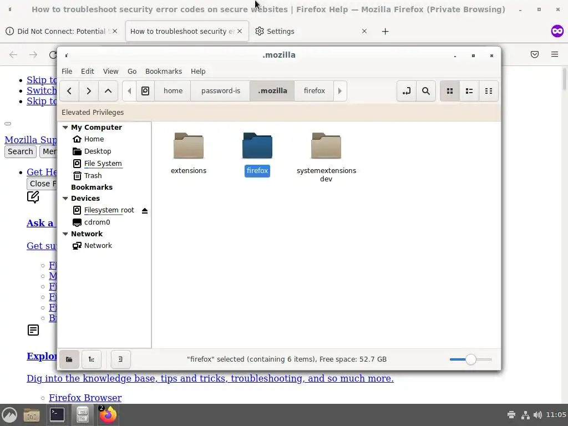Open volume control in tray
The width and height of the screenshot is (568, 426).
(537, 415)
